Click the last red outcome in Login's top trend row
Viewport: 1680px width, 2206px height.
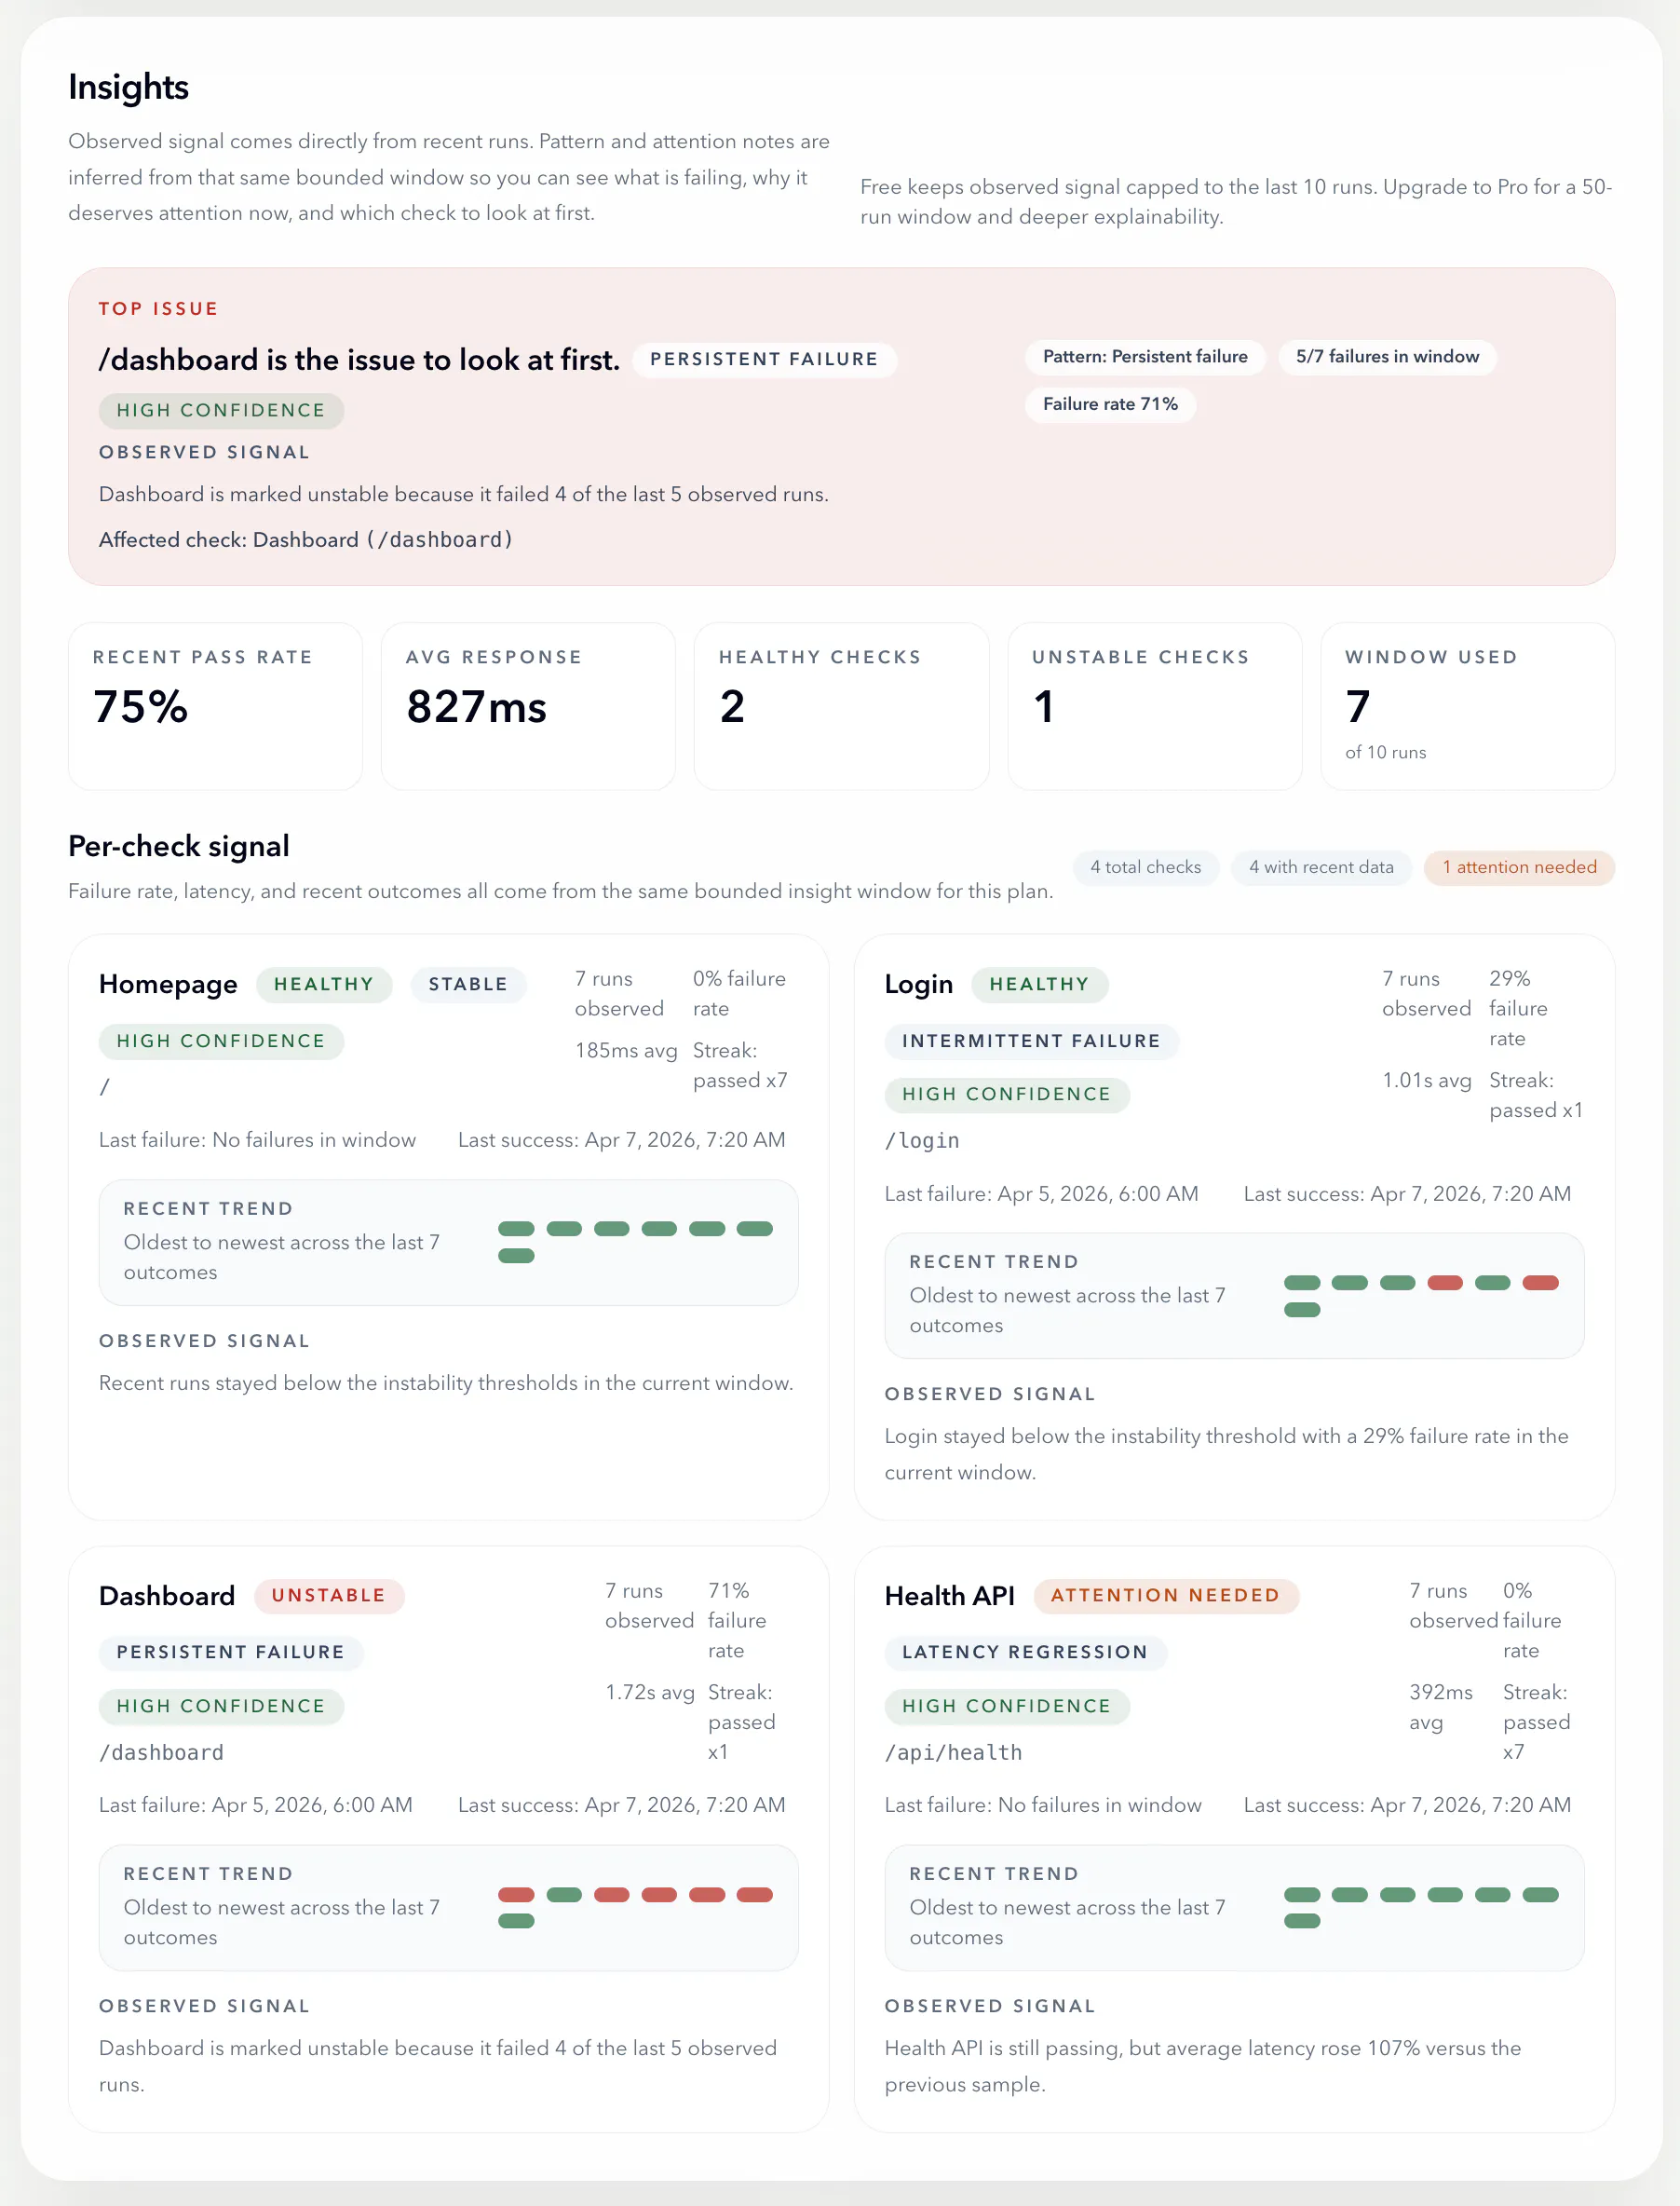[1540, 1284]
